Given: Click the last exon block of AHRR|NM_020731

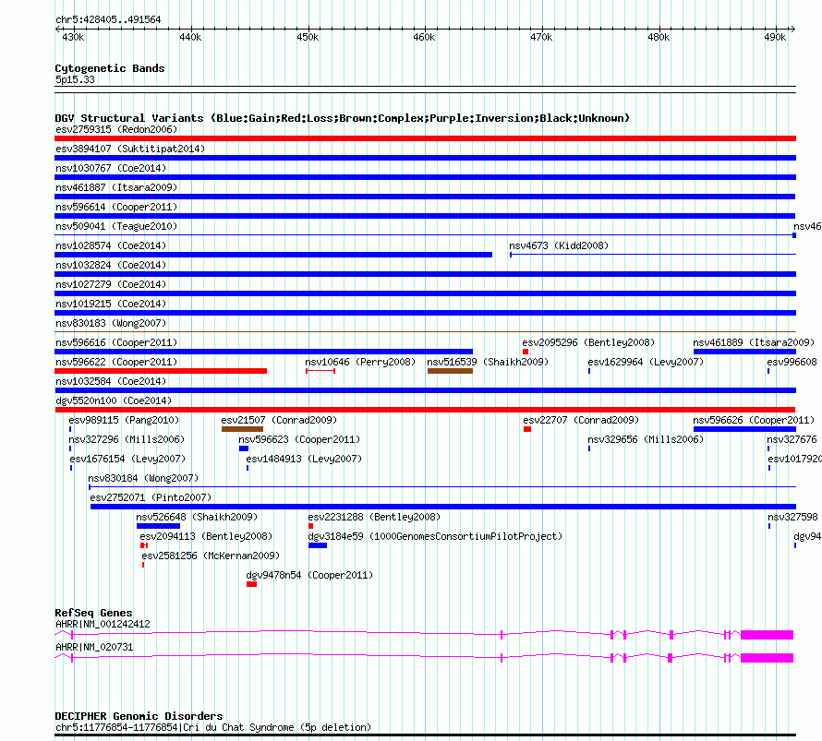Looking at the screenshot, I should click(767, 658).
